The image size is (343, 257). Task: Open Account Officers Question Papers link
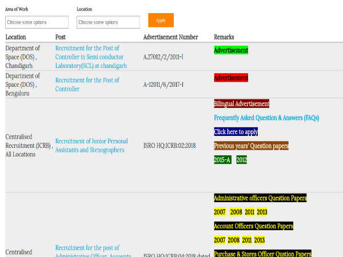(x=253, y=226)
